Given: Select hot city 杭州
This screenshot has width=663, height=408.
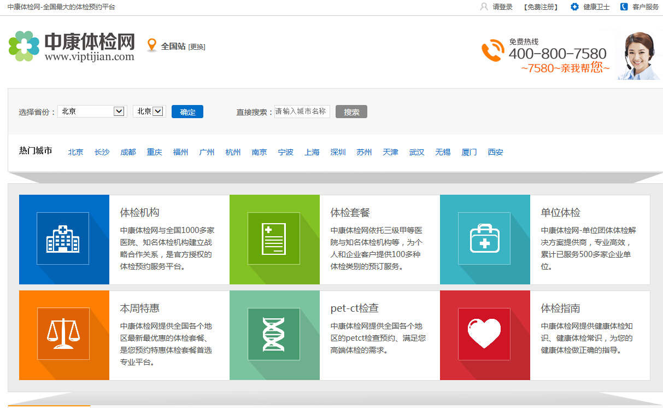Looking at the screenshot, I should (x=233, y=152).
